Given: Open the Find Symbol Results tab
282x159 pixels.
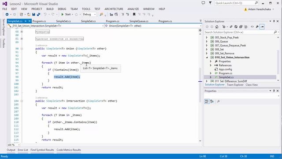Looking at the screenshot, I should point(42,150).
